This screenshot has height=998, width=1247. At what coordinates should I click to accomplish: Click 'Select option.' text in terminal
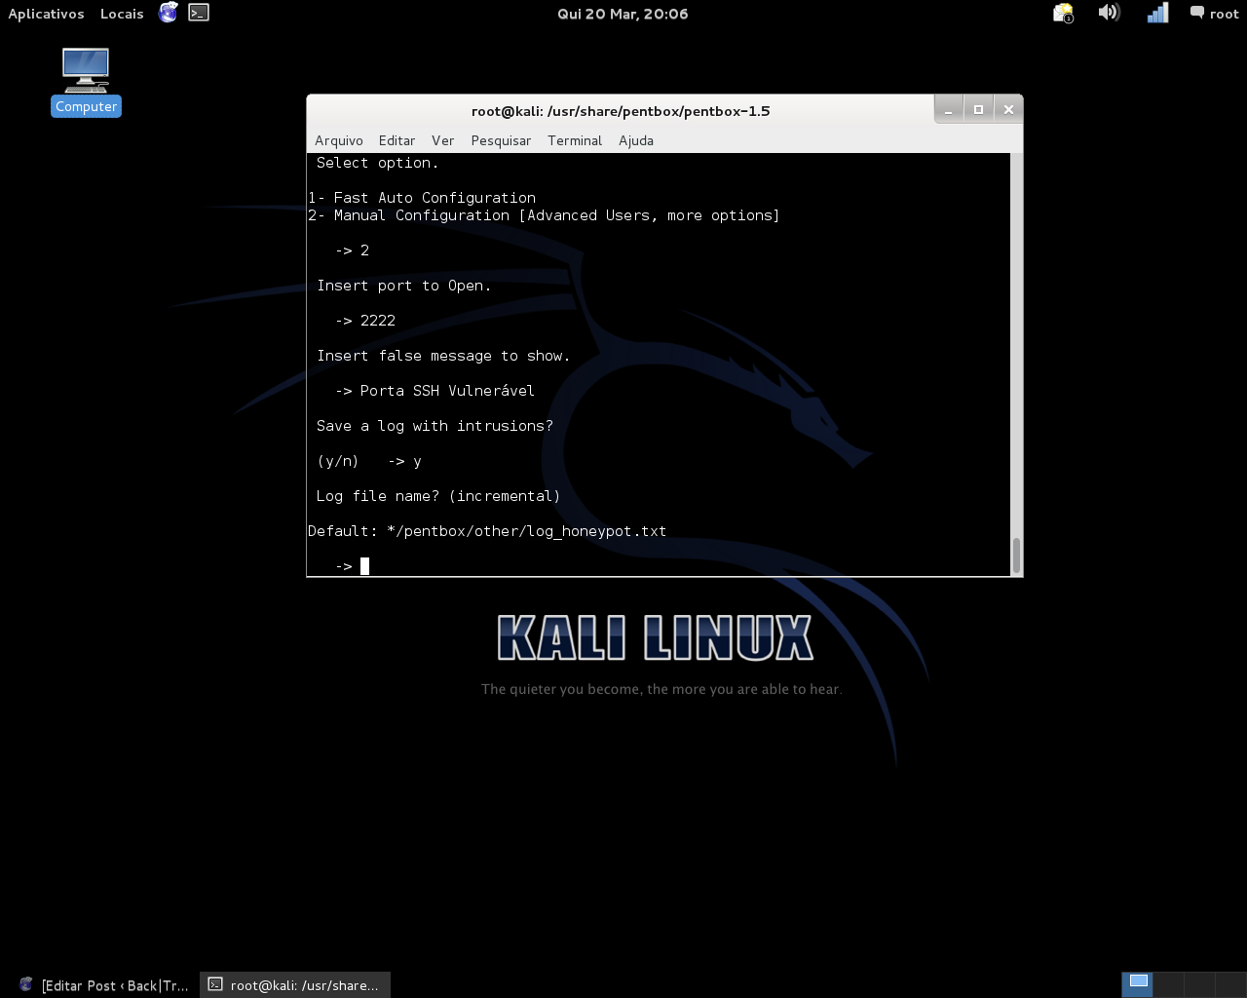click(x=377, y=163)
